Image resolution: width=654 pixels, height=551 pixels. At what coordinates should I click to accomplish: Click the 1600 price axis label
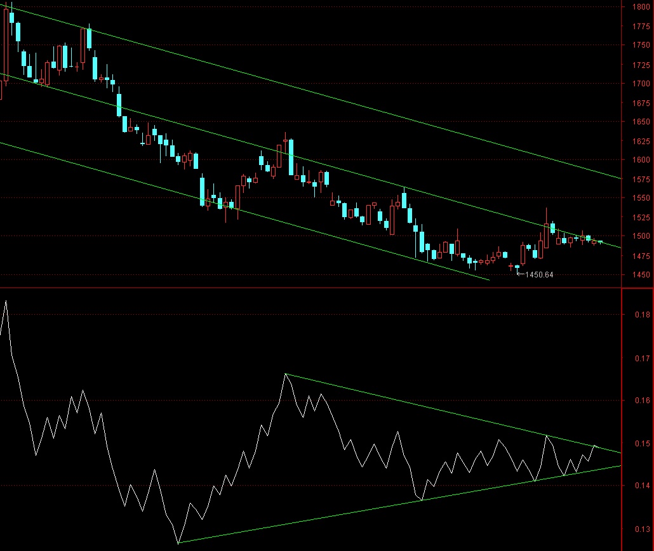point(641,160)
